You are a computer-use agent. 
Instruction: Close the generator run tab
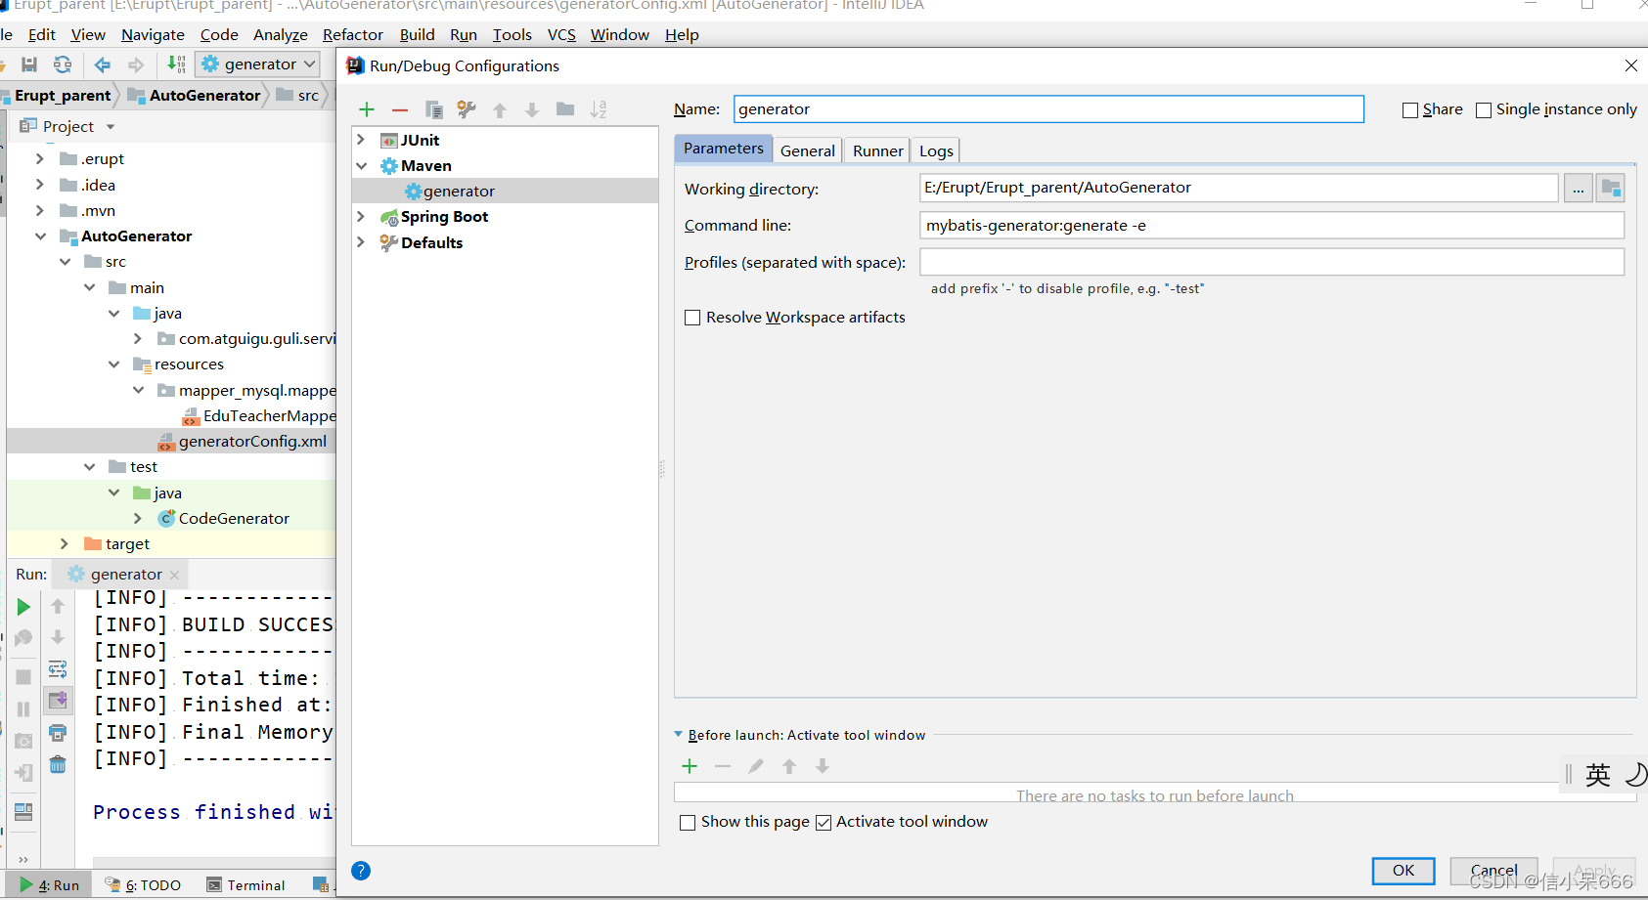[175, 575]
